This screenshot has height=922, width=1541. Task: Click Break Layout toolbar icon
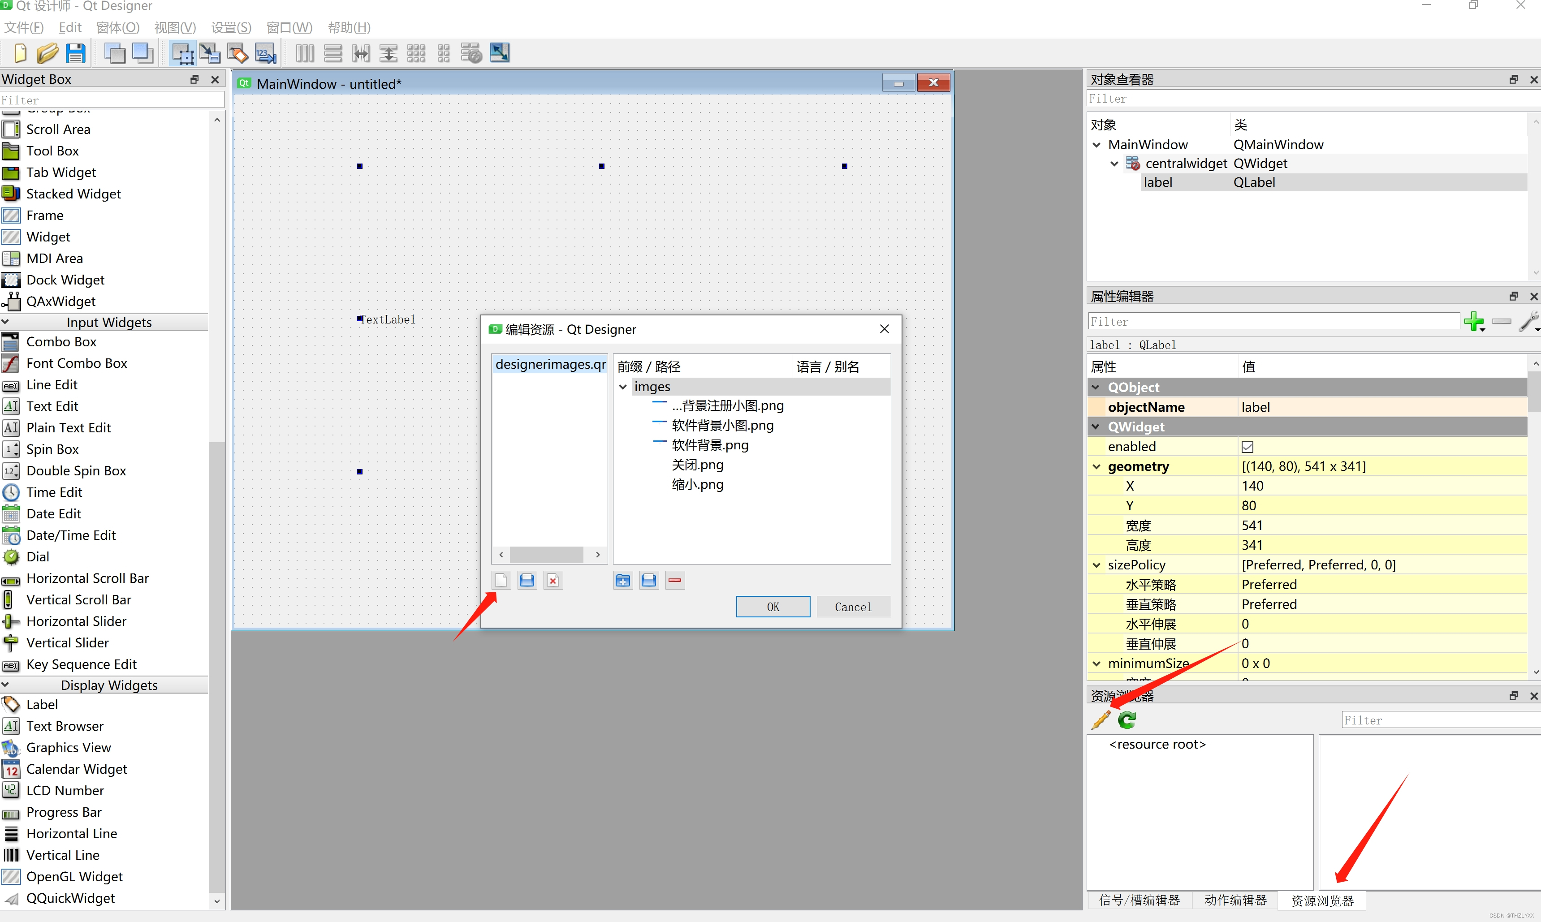472,53
